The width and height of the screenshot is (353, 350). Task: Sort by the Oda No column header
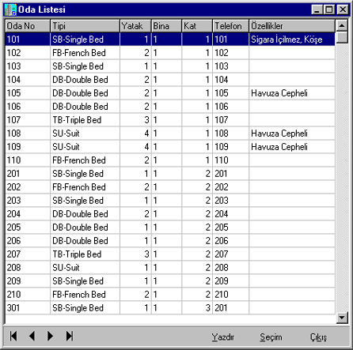coord(28,26)
